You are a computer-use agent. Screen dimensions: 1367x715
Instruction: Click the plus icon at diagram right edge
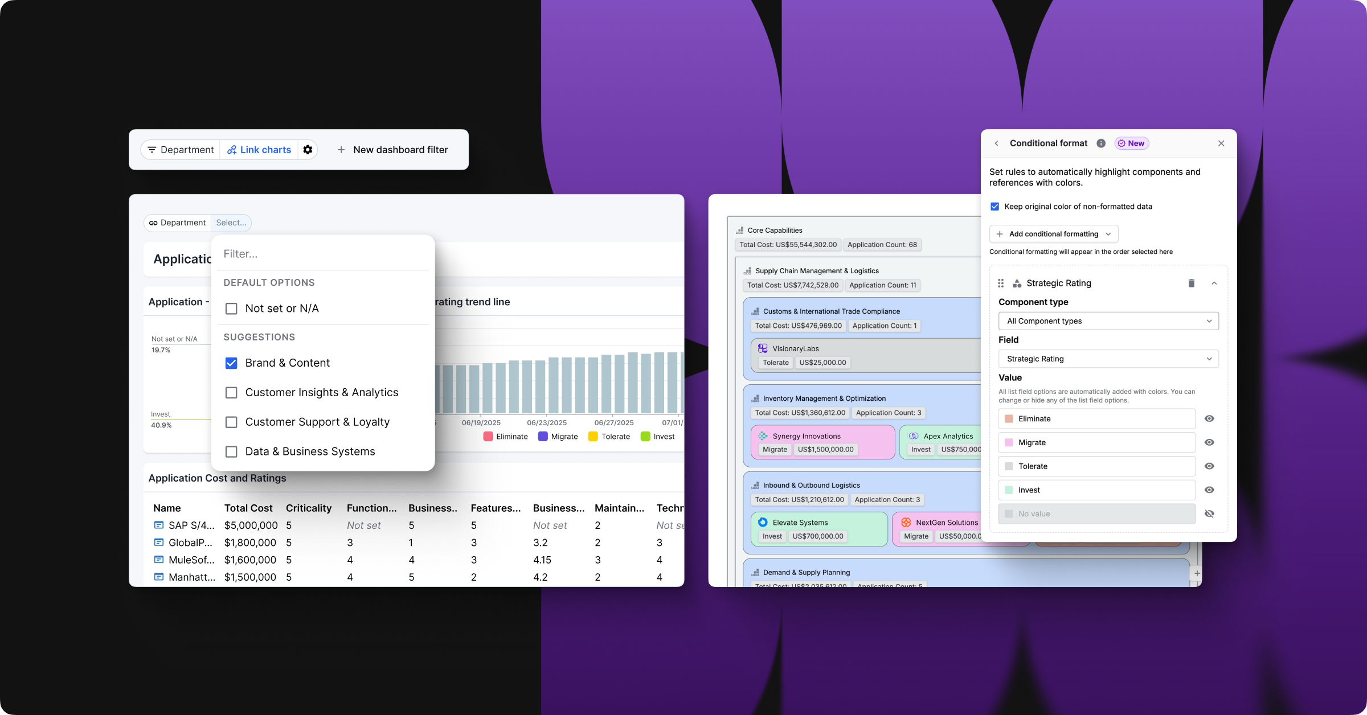point(1197,573)
